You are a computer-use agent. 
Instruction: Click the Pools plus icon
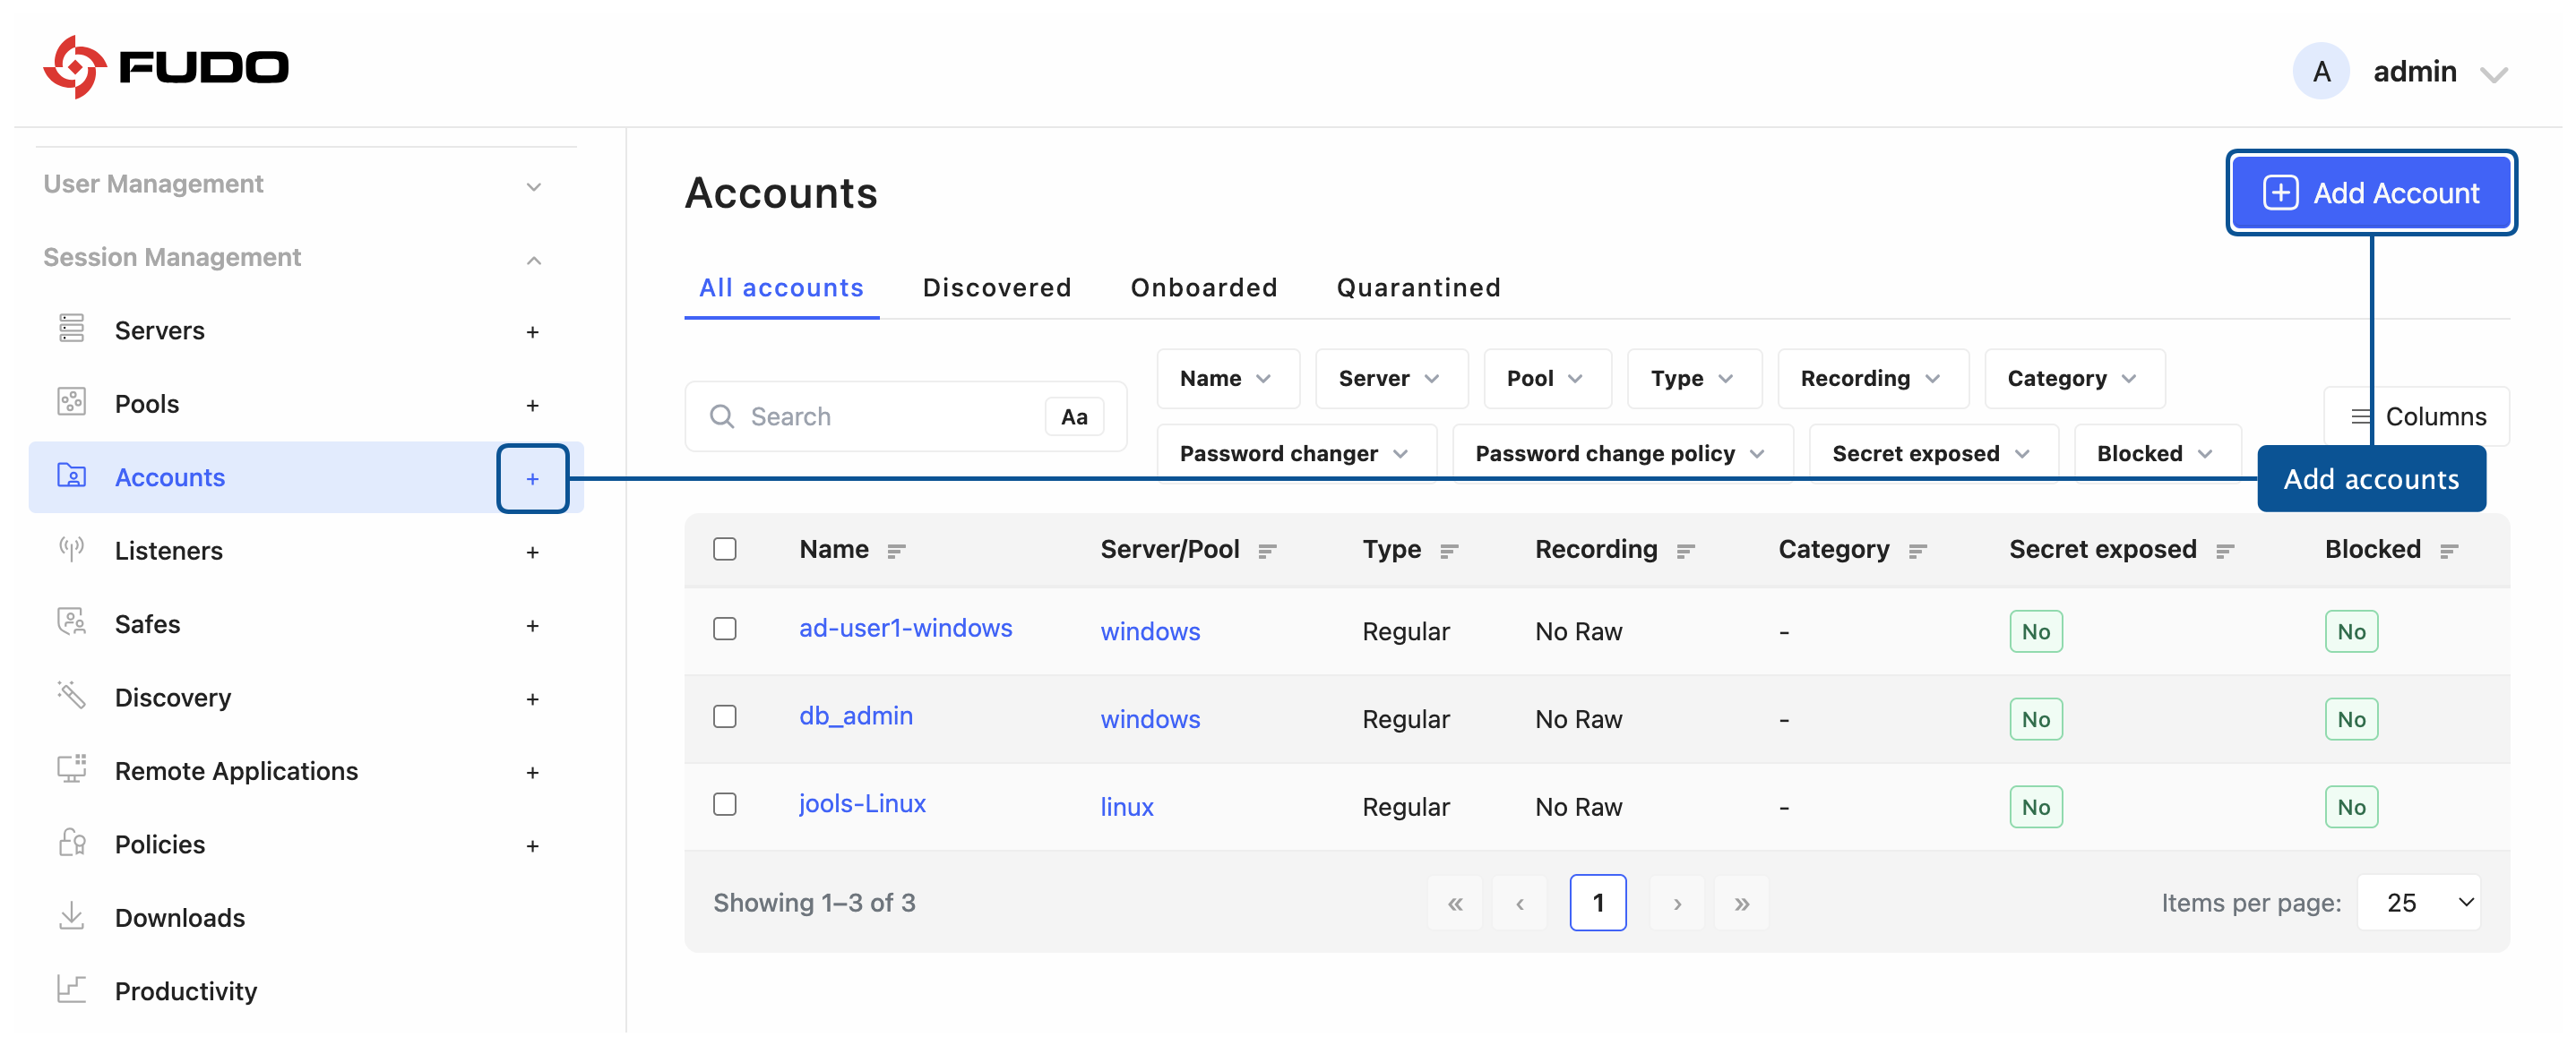coord(532,405)
